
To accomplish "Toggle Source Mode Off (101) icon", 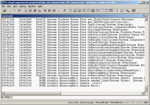I will 122,11.
